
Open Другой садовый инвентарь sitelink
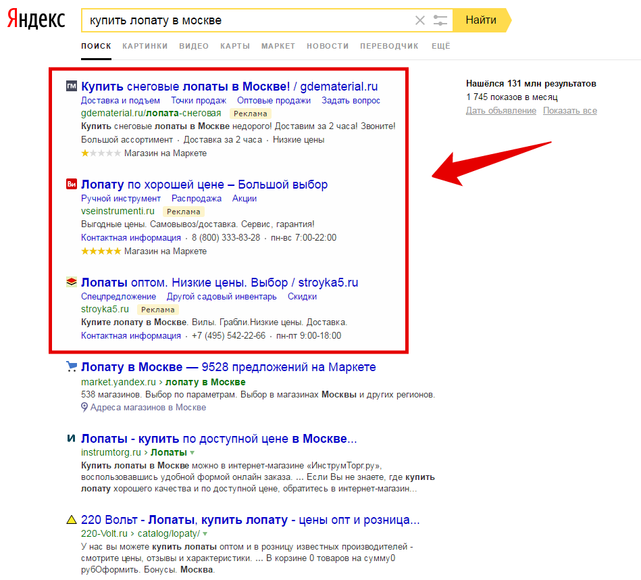tap(222, 296)
